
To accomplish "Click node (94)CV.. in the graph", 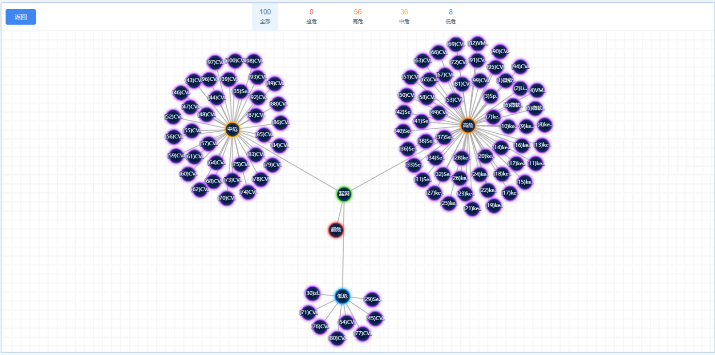I will coord(521,66).
